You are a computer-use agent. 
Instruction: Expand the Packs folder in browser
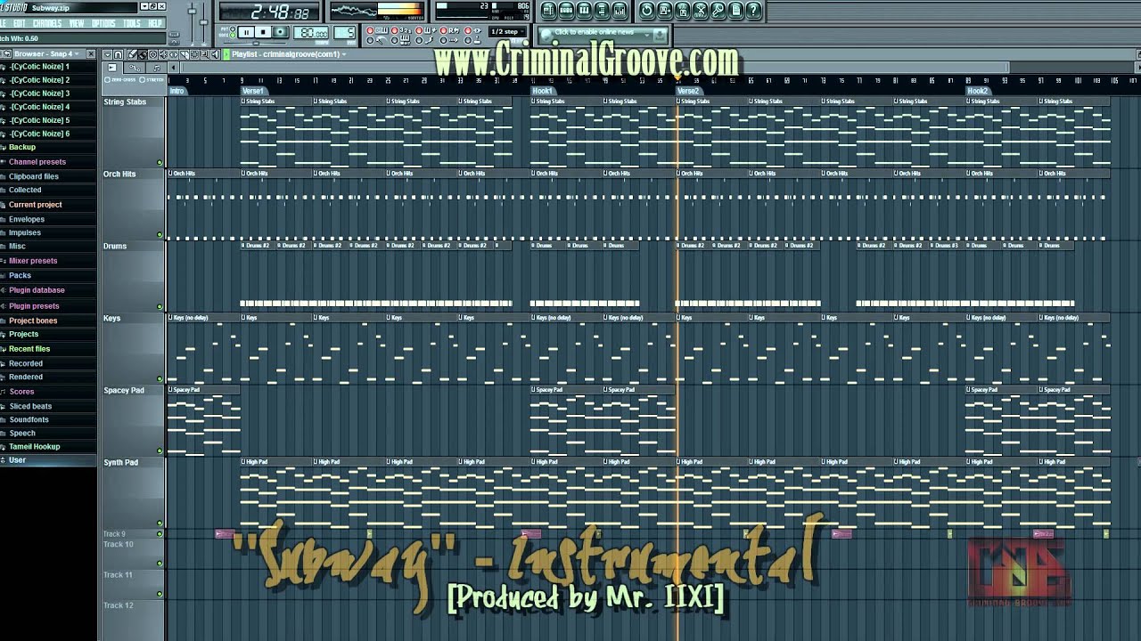click(20, 275)
